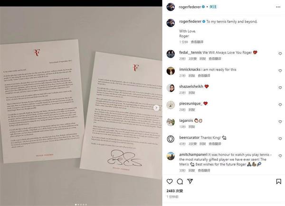The width and height of the screenshot is (285, 206).
Task: Open lagarois username profile
Action: [186, 120]
